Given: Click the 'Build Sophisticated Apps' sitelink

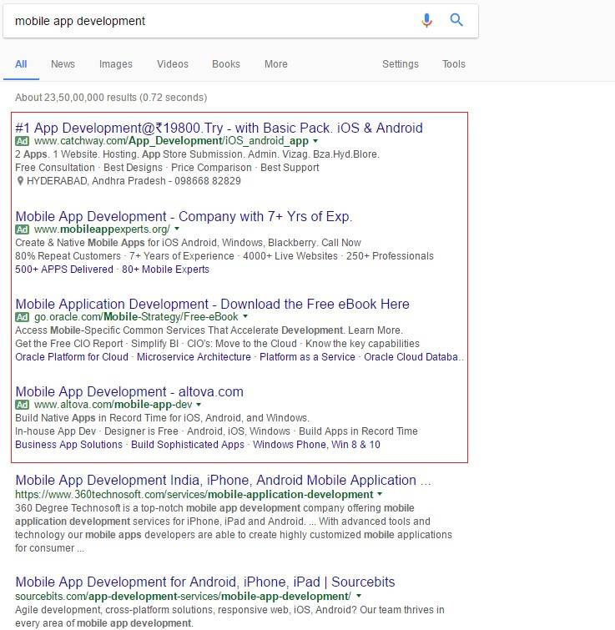Looking at the screenshot, I should 188,445.
